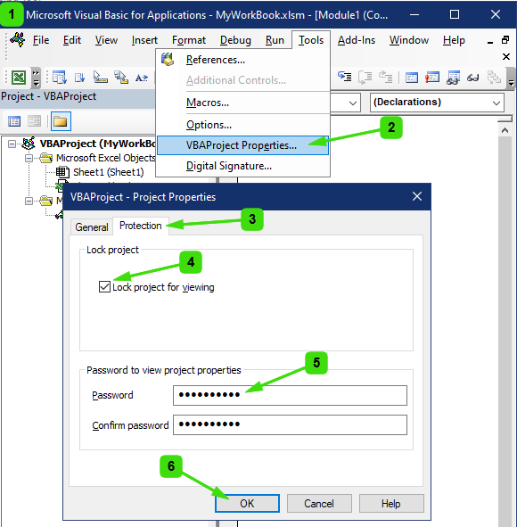Viewport: 517px width, 527px height.
Task: Toggle Lock project for viewing checkbox
Action: (x=104, y=287)
